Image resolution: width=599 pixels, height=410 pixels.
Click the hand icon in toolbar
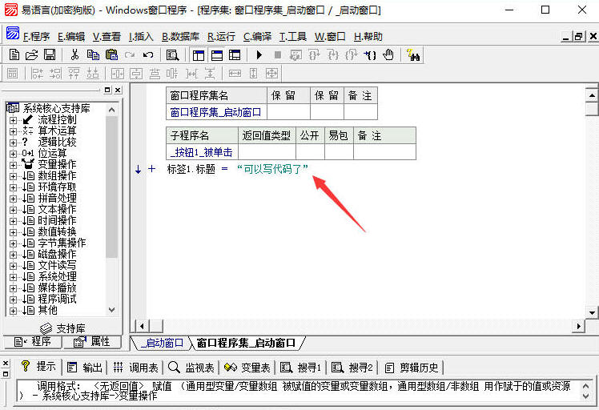coord(388,54)
